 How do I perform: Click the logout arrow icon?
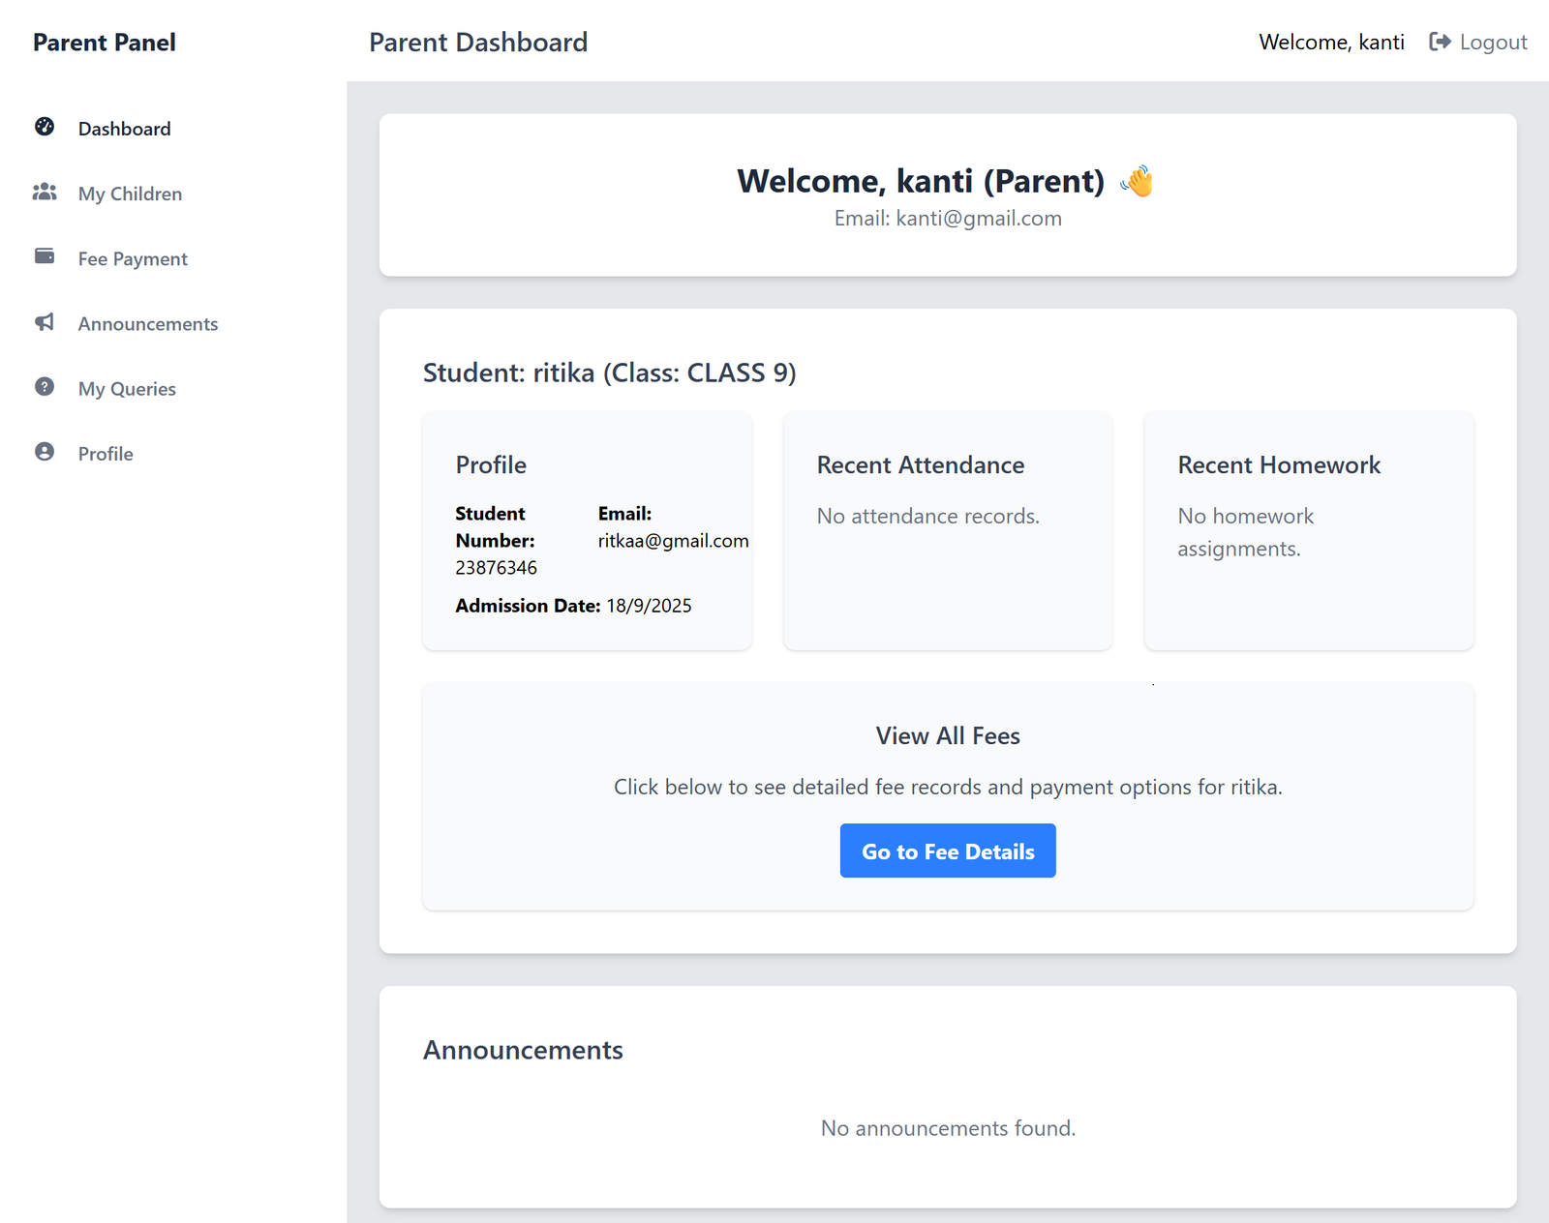tap(1440, 42)
